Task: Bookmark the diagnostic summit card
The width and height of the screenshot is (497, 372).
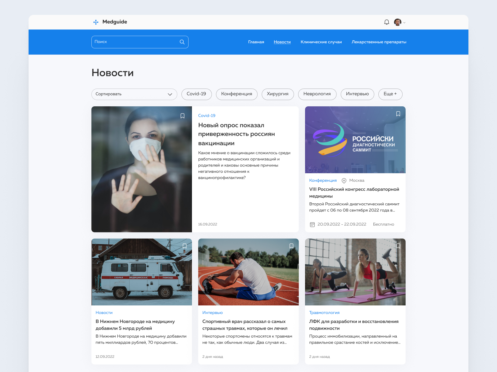Action: pyautogui.click(x=398, y=114)
